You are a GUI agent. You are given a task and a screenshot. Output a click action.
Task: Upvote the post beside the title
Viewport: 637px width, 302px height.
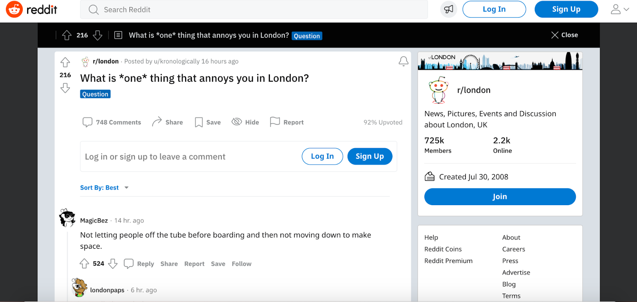65,62
